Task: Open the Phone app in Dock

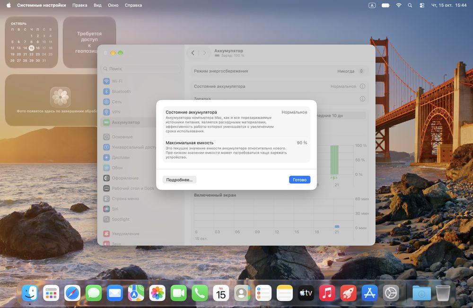Action: point(200,293)
